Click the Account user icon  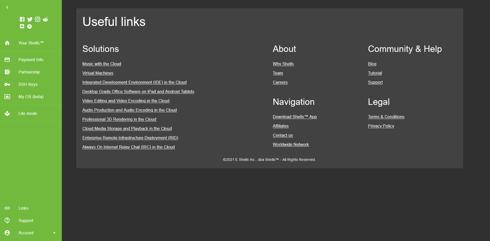pos(7,233)
